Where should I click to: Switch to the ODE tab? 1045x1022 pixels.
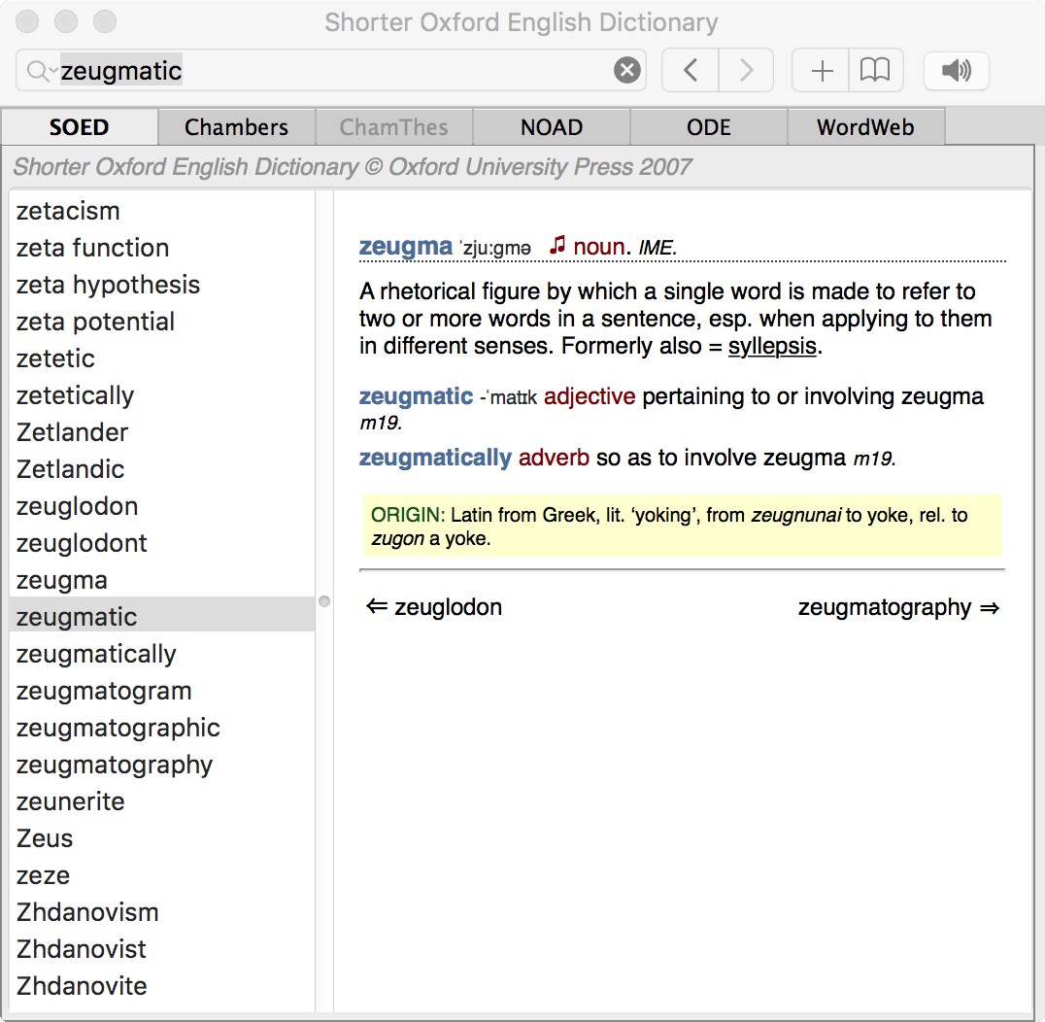(x=708, y=126)
